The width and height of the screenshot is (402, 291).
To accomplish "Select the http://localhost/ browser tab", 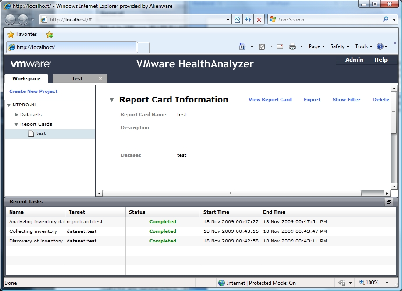I will click(x=71, y=47).
